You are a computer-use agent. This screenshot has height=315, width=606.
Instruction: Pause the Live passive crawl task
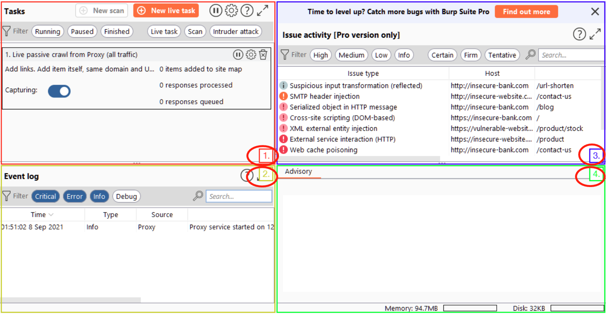coord(238,55)
